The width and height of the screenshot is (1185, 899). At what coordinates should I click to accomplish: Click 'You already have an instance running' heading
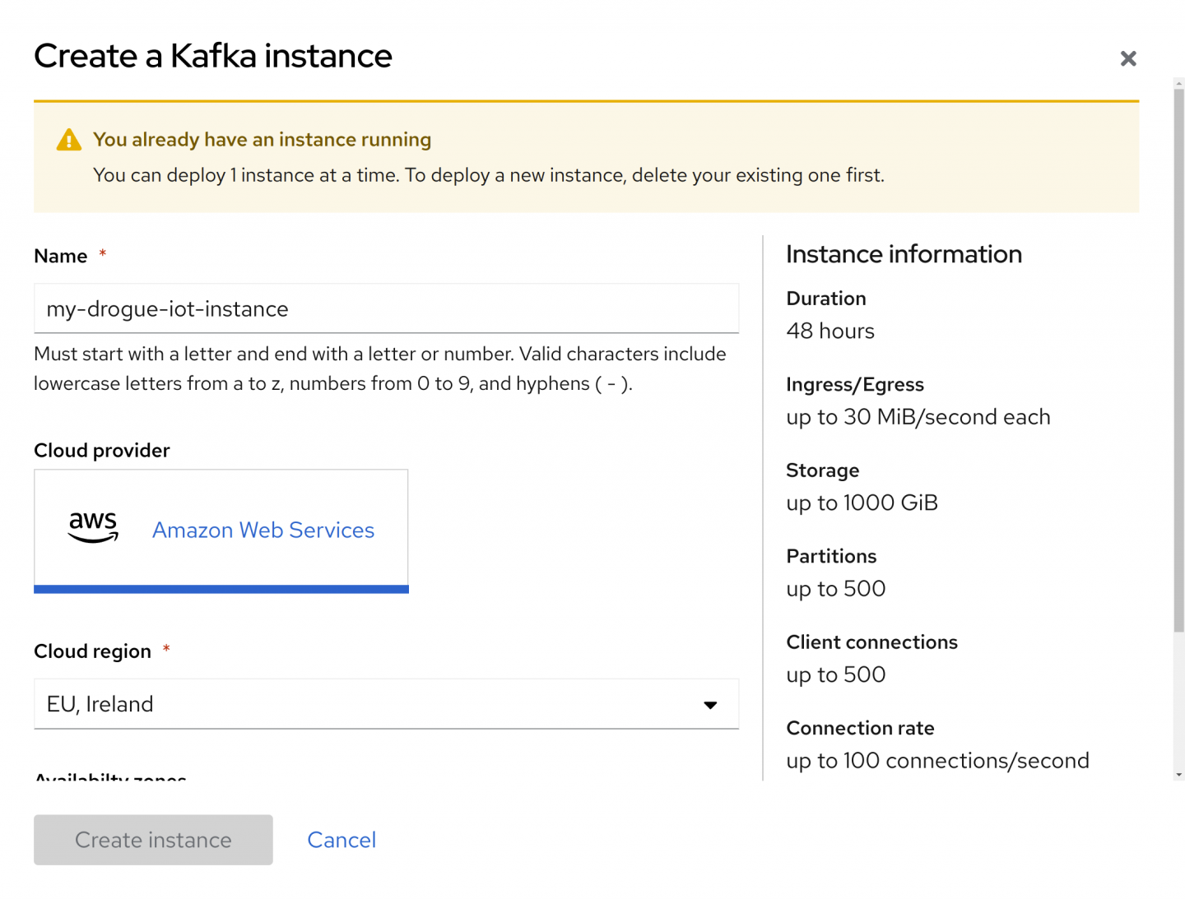click(262, 140)
